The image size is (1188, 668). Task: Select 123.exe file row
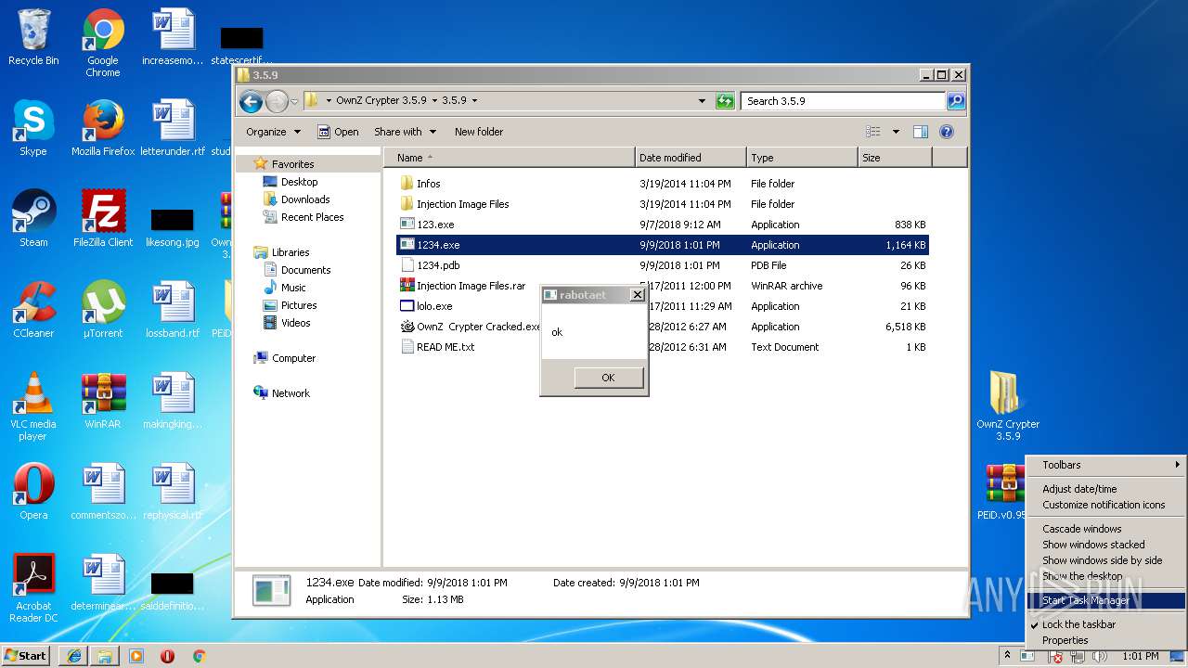coord(662,225)
